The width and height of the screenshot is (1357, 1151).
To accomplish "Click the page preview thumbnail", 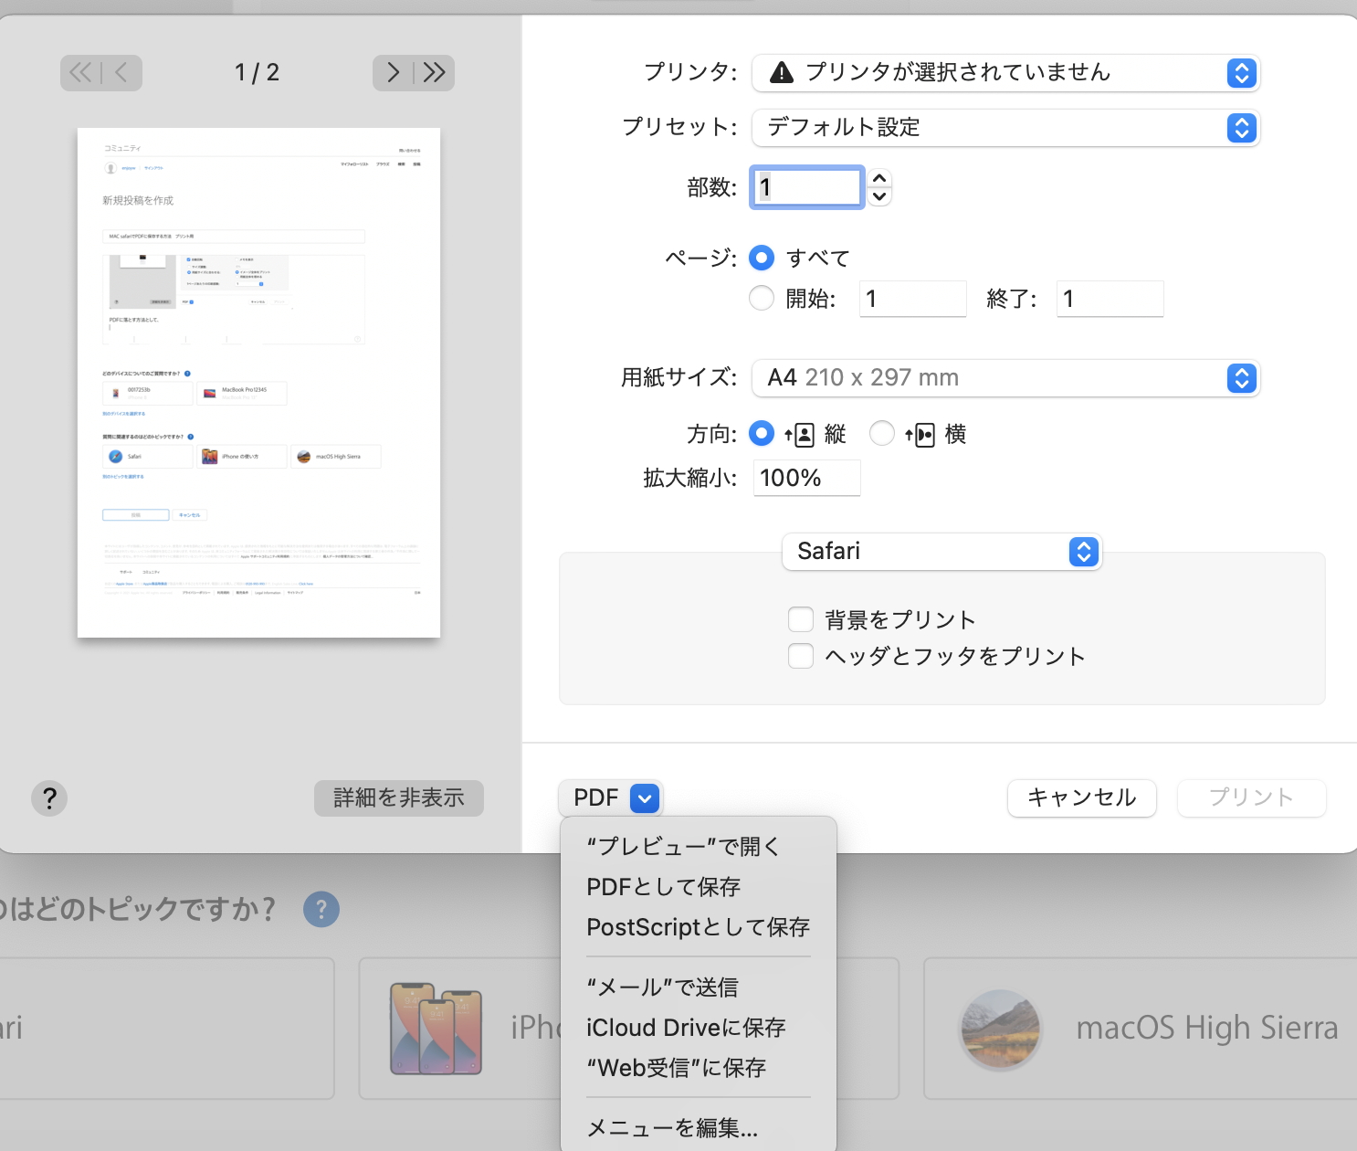I will coord(259,383).
